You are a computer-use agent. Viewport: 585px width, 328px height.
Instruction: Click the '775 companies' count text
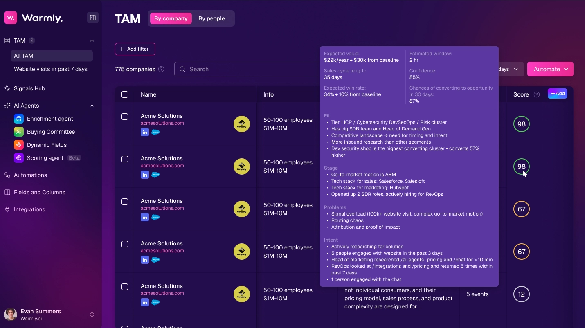135,69
